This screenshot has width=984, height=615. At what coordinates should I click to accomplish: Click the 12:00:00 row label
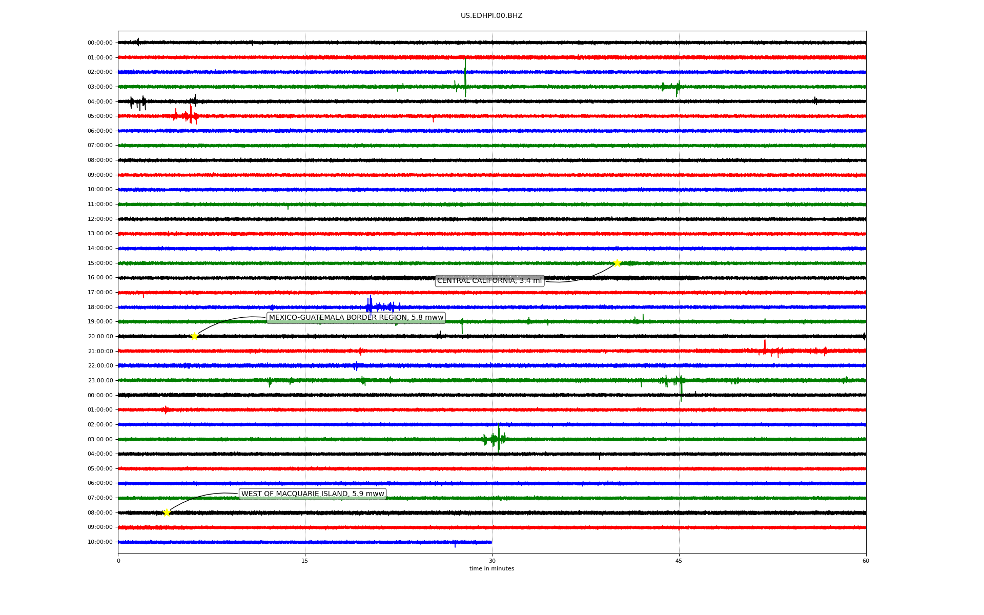click(x=100, y=219)
